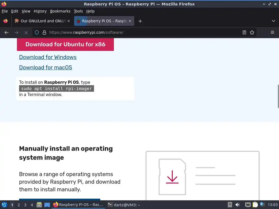
Task: Open the File menu
Action: [5, 11]
